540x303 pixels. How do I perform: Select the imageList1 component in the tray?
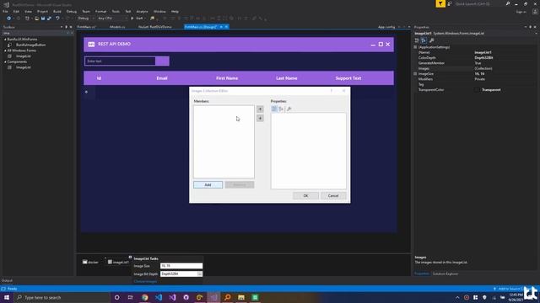[118, 262]
